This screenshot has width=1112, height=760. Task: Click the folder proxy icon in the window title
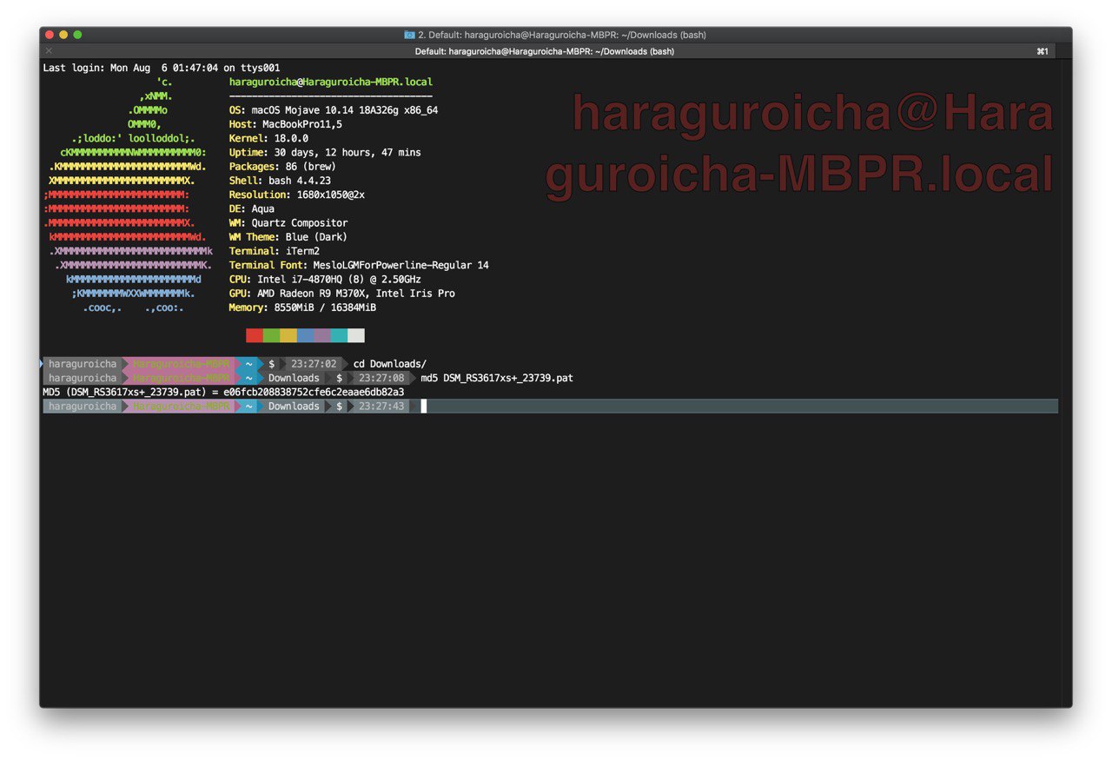tap(410, 35)
